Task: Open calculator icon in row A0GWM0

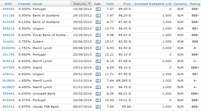Action: click(x=98, y=48)
